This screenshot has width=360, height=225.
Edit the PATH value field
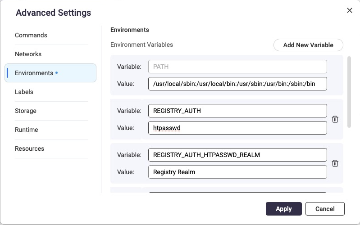pyautogui.click(x=237, y=84)
